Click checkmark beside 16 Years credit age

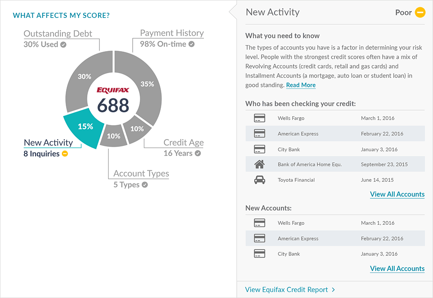(x=198, y=153)
